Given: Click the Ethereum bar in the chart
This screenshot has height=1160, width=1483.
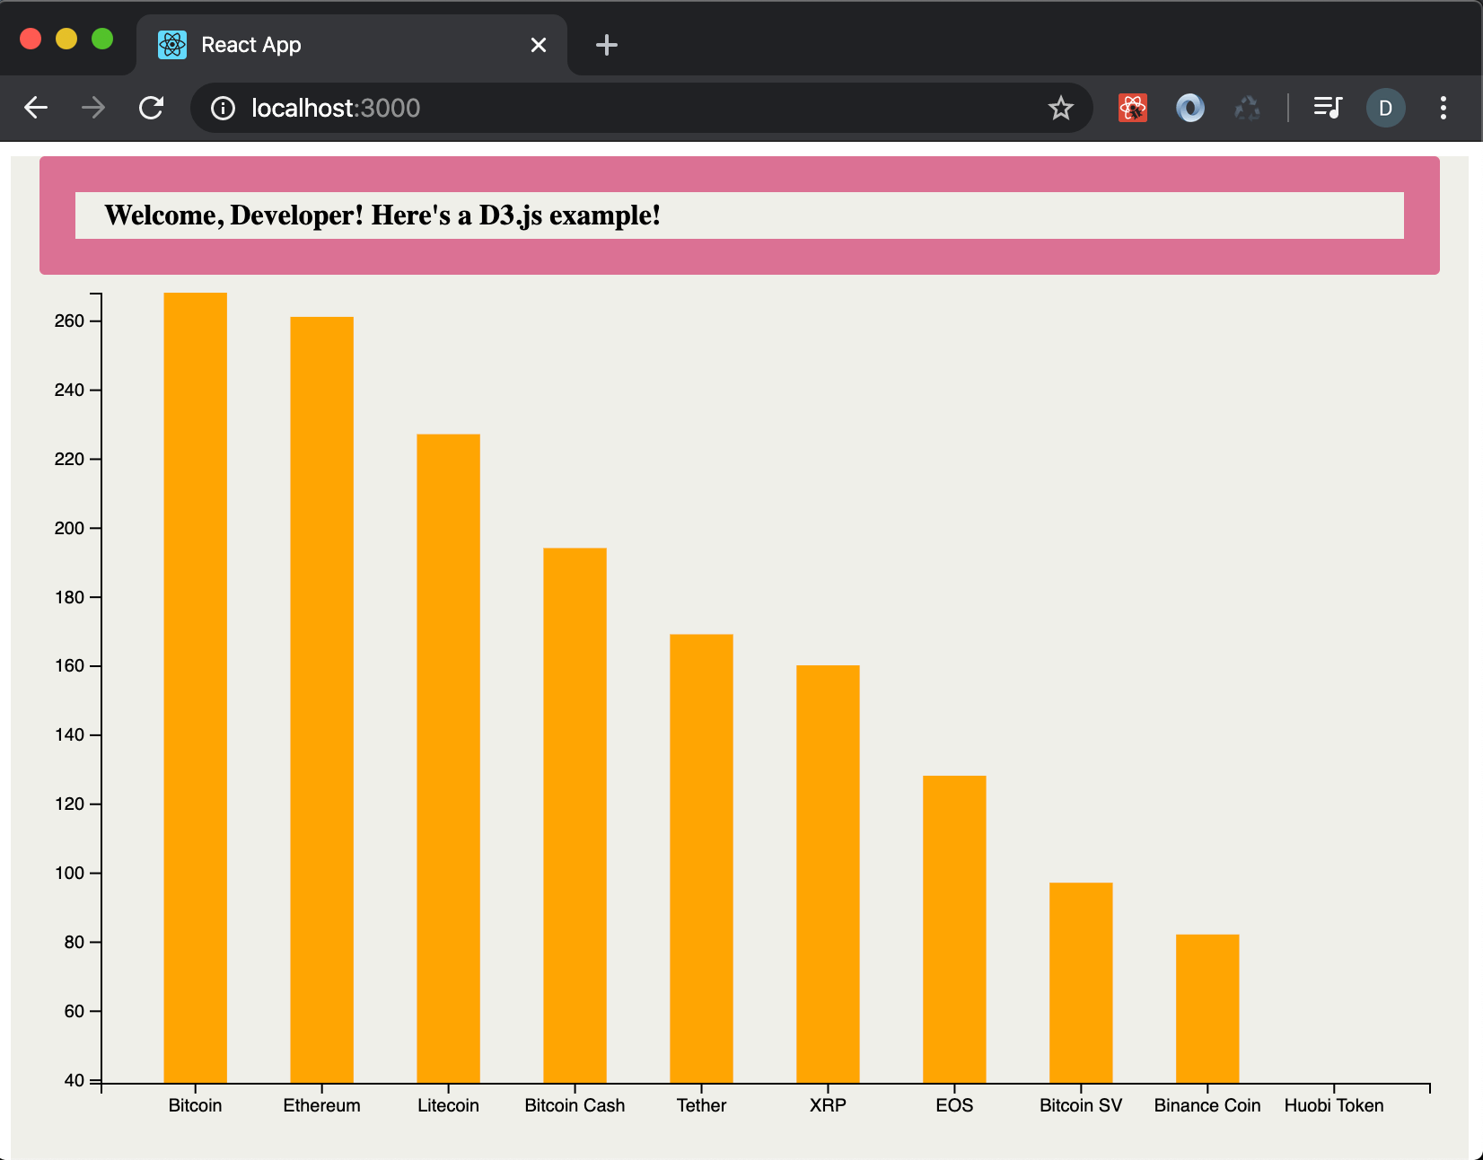Looking at the screenshot, I should [322, 699].
